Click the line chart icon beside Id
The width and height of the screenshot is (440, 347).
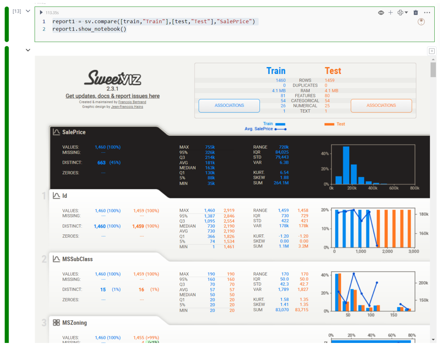point(56,195)
